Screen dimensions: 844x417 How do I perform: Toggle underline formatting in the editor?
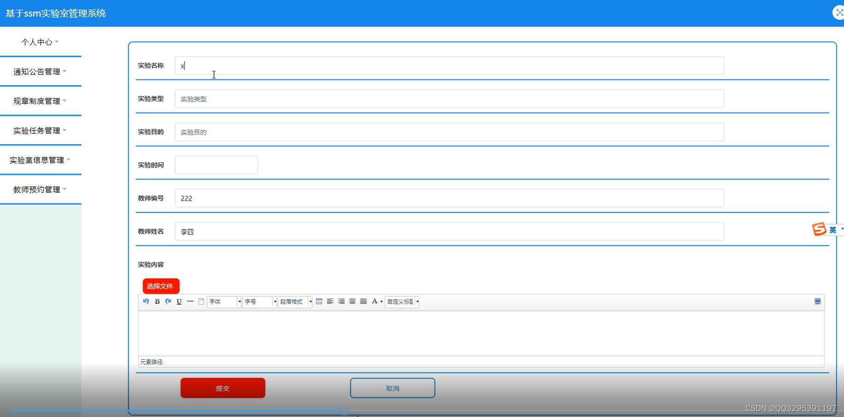179,301
